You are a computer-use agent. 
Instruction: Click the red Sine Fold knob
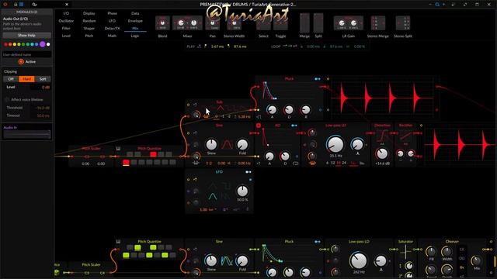click(x=242, y=145)
